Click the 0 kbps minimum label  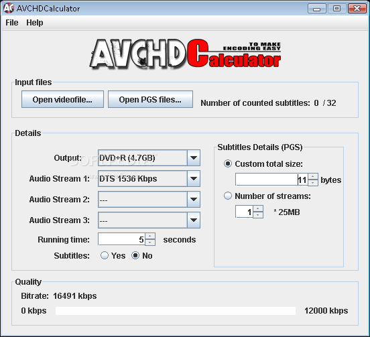[34, 311]
